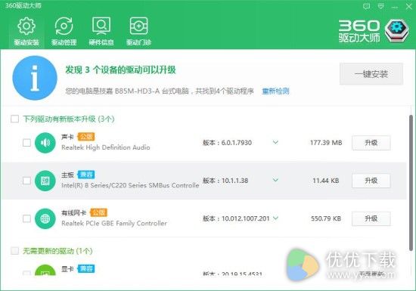Open the 硬件信息 tab

pos(101,31)
